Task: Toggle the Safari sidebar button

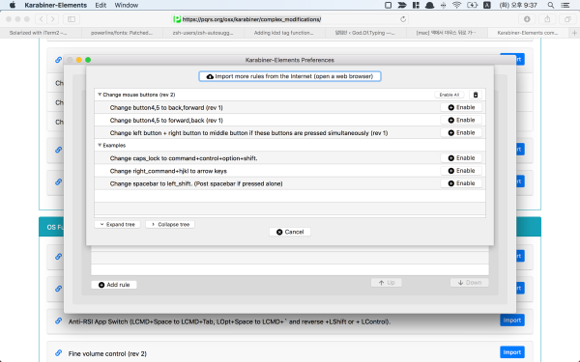Action: (x=72, y=19)
